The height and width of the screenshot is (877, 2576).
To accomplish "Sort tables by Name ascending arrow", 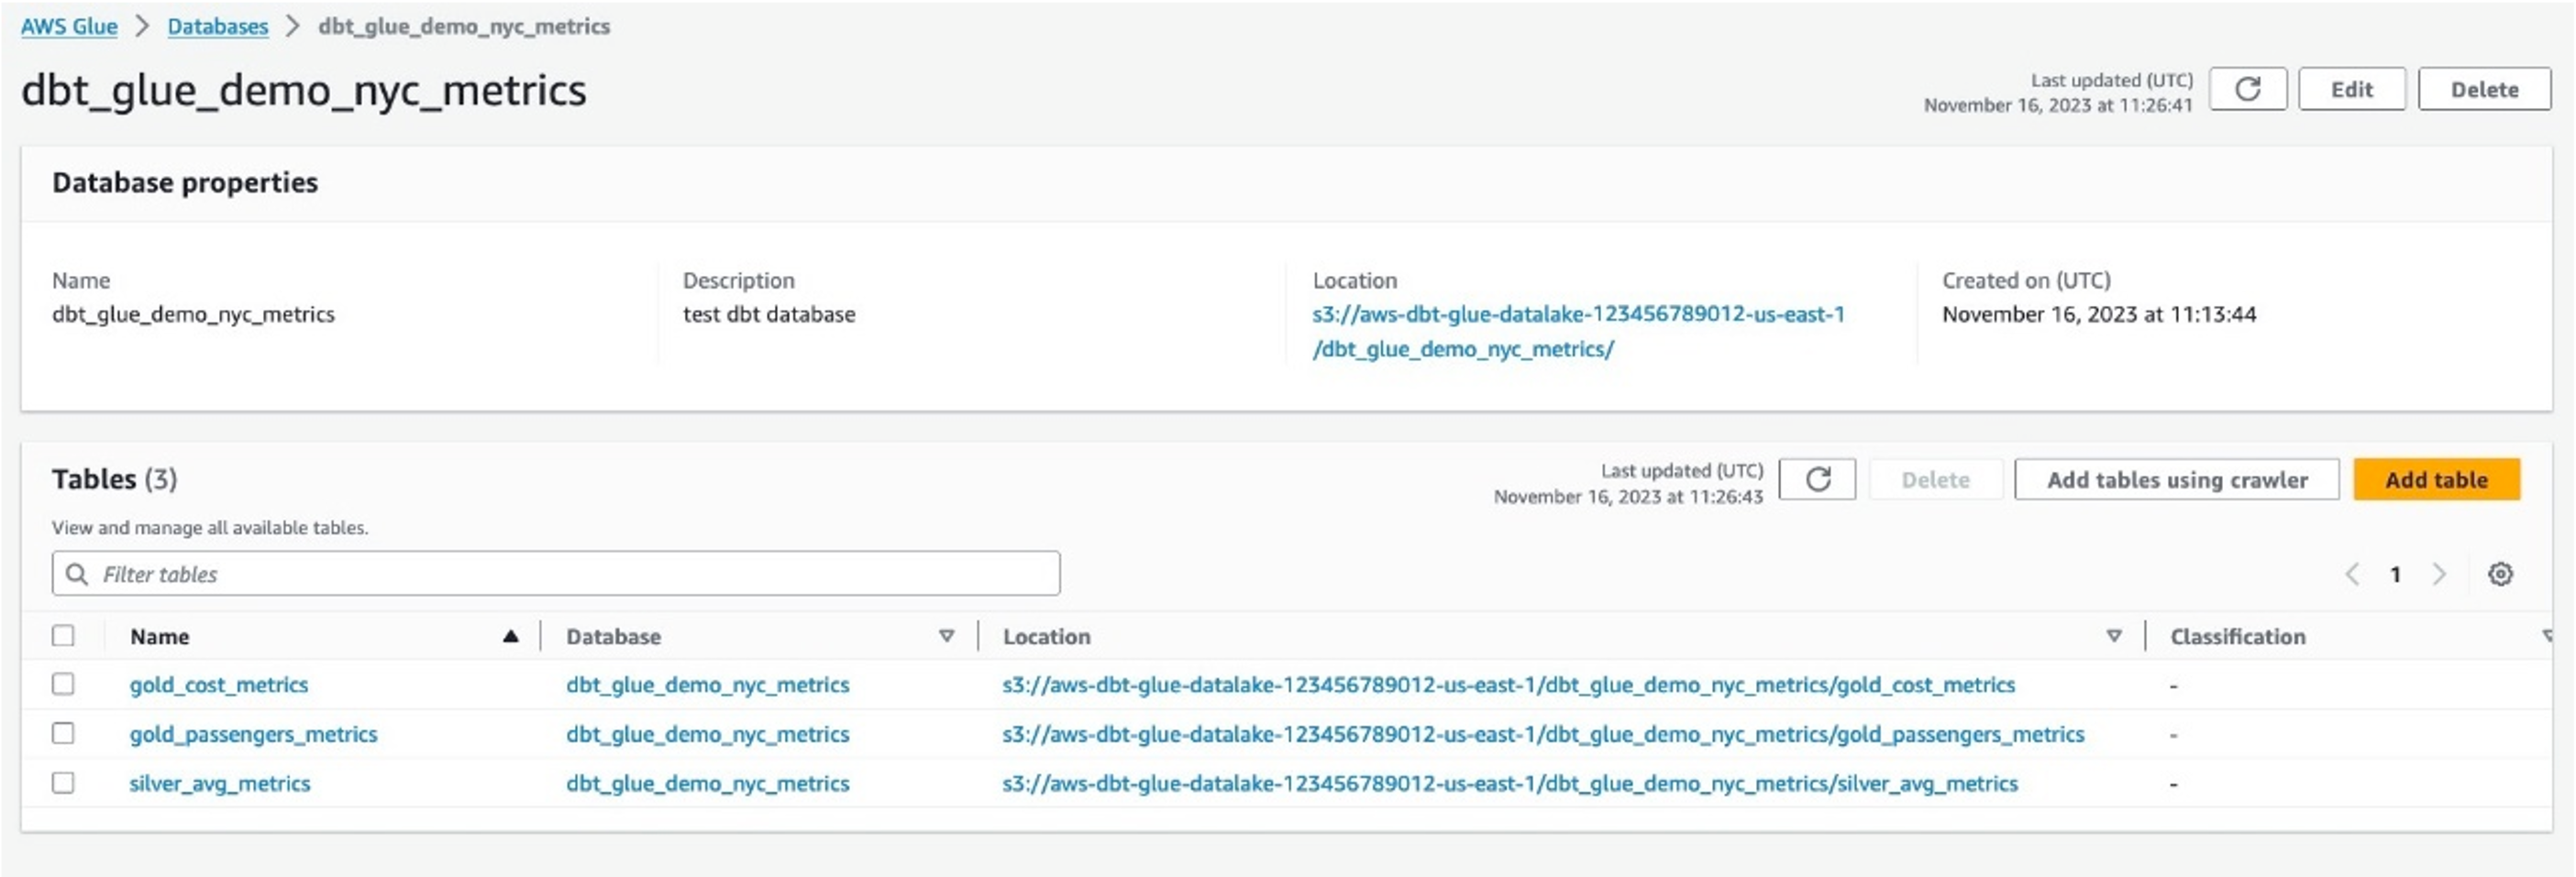I will 510,636.
